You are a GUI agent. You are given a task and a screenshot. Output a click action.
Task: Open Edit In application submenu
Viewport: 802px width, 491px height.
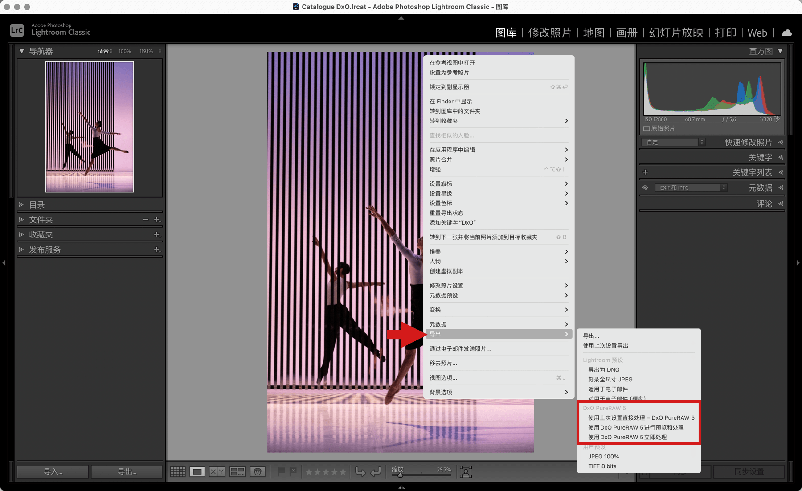(x=499, y=150)
